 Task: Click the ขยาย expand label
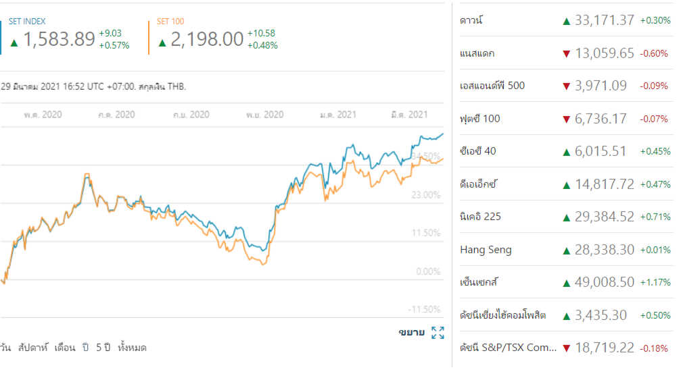click(412, 332)
